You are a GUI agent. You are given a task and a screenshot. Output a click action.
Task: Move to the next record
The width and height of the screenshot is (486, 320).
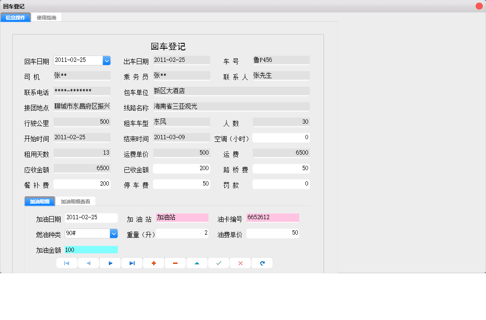(x=110, y=263)
